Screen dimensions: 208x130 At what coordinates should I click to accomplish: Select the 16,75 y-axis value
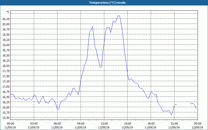pyautogui.click(x=6, y=92)
